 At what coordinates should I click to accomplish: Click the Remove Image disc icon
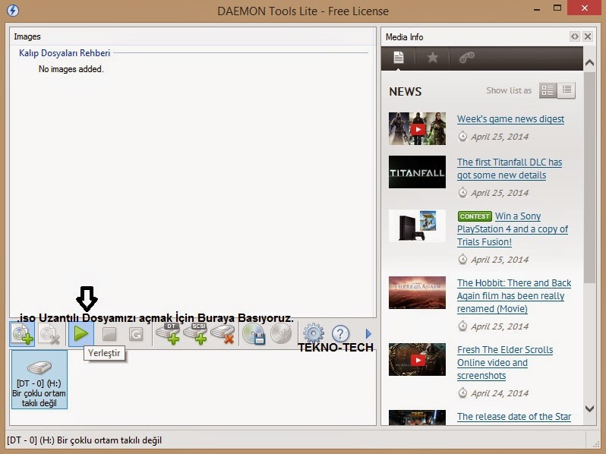(49, 334)
